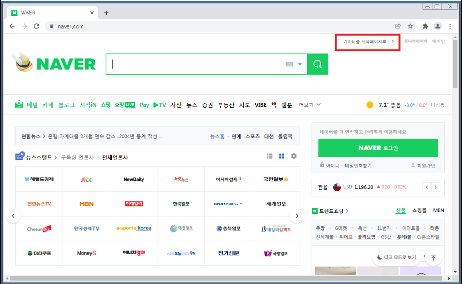Expand the search box autocomplete arrow
This screenshot has height=284, width=462.
pos(300,64)
